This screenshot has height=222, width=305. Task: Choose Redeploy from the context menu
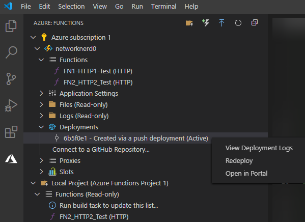click(x=239, y=161)
